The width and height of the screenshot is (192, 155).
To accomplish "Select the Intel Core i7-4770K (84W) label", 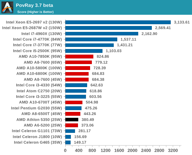I will click(x=38, y=39).
